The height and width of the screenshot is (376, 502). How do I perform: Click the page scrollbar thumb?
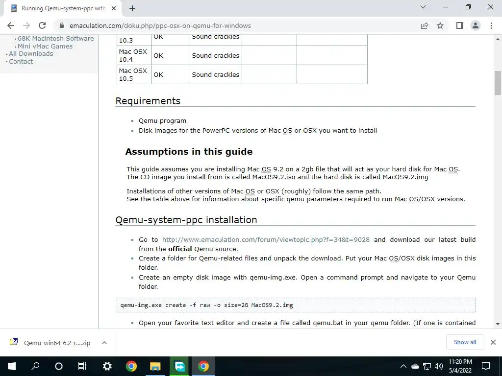(x=498, y=83)
